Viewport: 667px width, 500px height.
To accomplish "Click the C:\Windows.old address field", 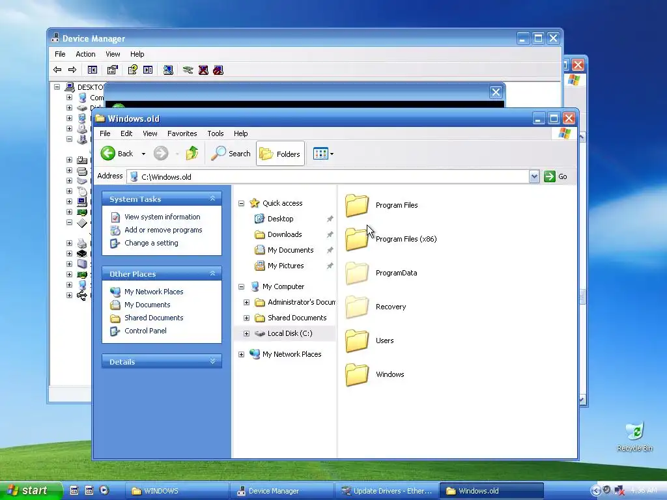I will pos(328,176).
